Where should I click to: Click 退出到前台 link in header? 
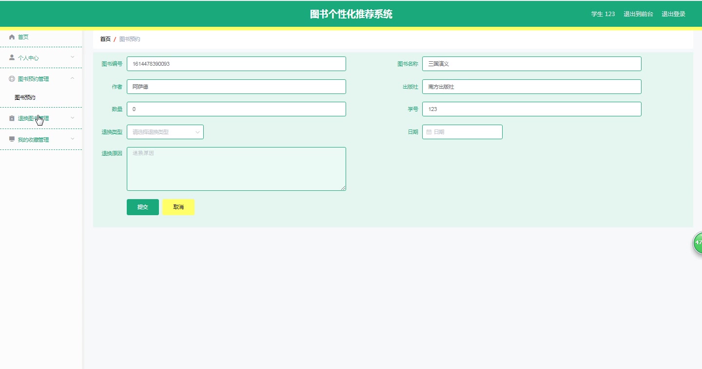tap(638, 14)
